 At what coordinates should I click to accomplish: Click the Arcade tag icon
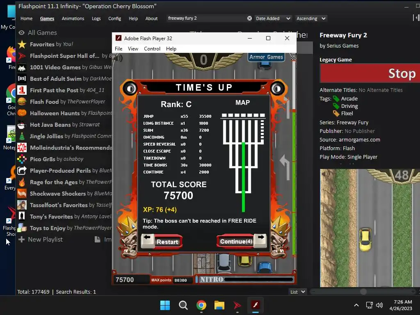pyautogui.click(x=336, y=98)
